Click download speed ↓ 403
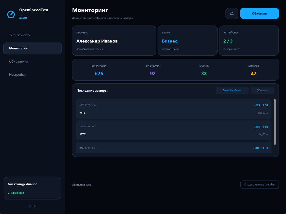 [x=257, y=148]
